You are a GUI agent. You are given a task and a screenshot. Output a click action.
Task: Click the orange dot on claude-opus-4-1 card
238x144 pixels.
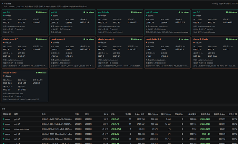[51, 42]
